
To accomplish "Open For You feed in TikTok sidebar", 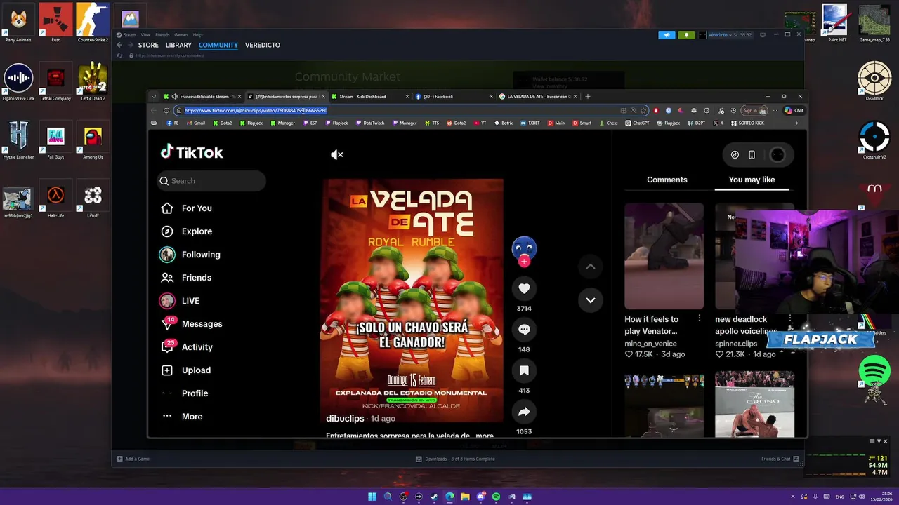I will (x=187, y=208).
